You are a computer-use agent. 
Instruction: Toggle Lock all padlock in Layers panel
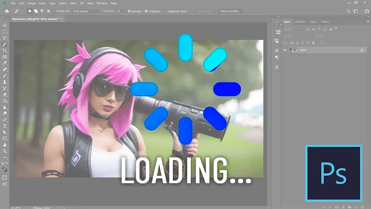pos(313,43)
